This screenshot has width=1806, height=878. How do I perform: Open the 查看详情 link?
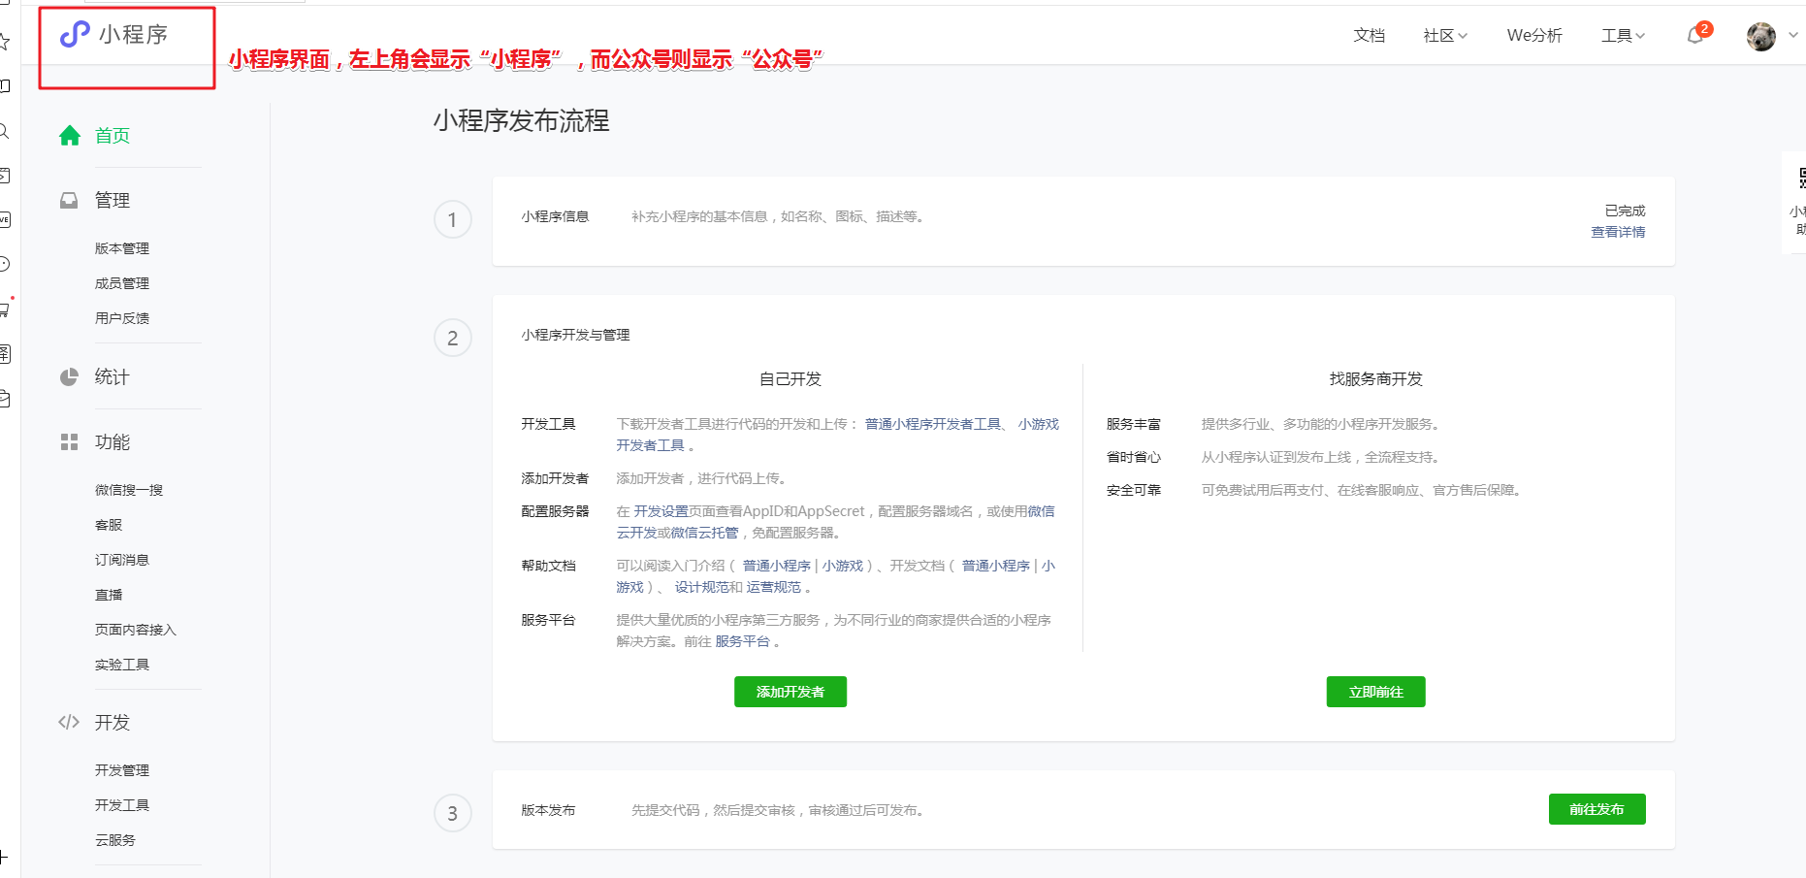pos(1619,232)
